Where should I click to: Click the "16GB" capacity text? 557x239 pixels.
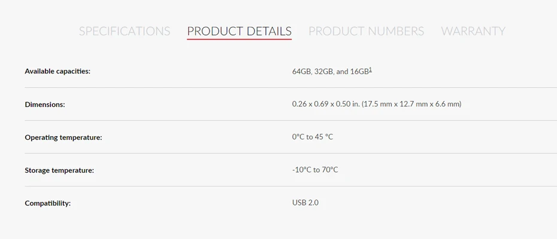click(359, 72)
